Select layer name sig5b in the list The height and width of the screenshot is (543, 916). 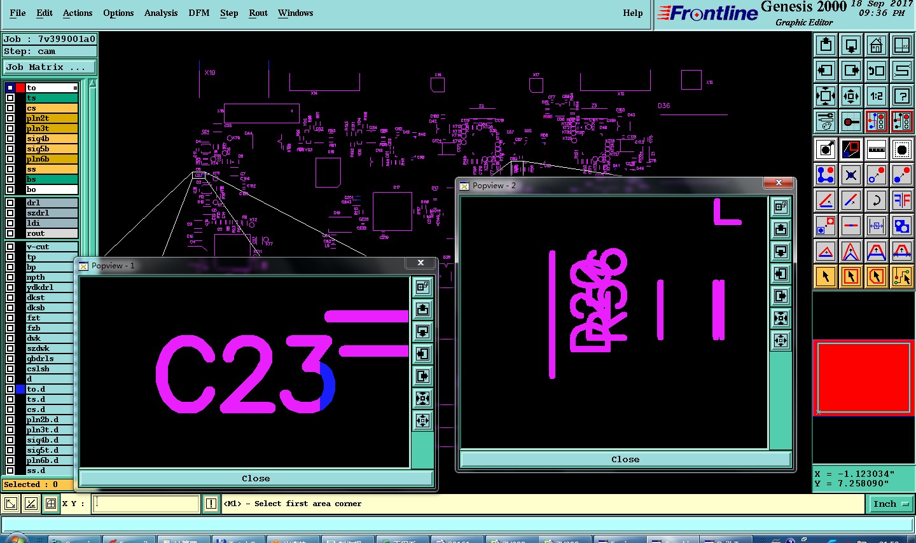52,149
